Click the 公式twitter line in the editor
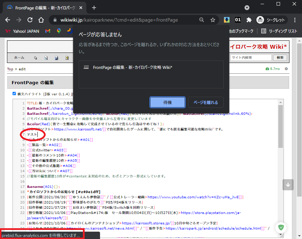 click(47, 150)
